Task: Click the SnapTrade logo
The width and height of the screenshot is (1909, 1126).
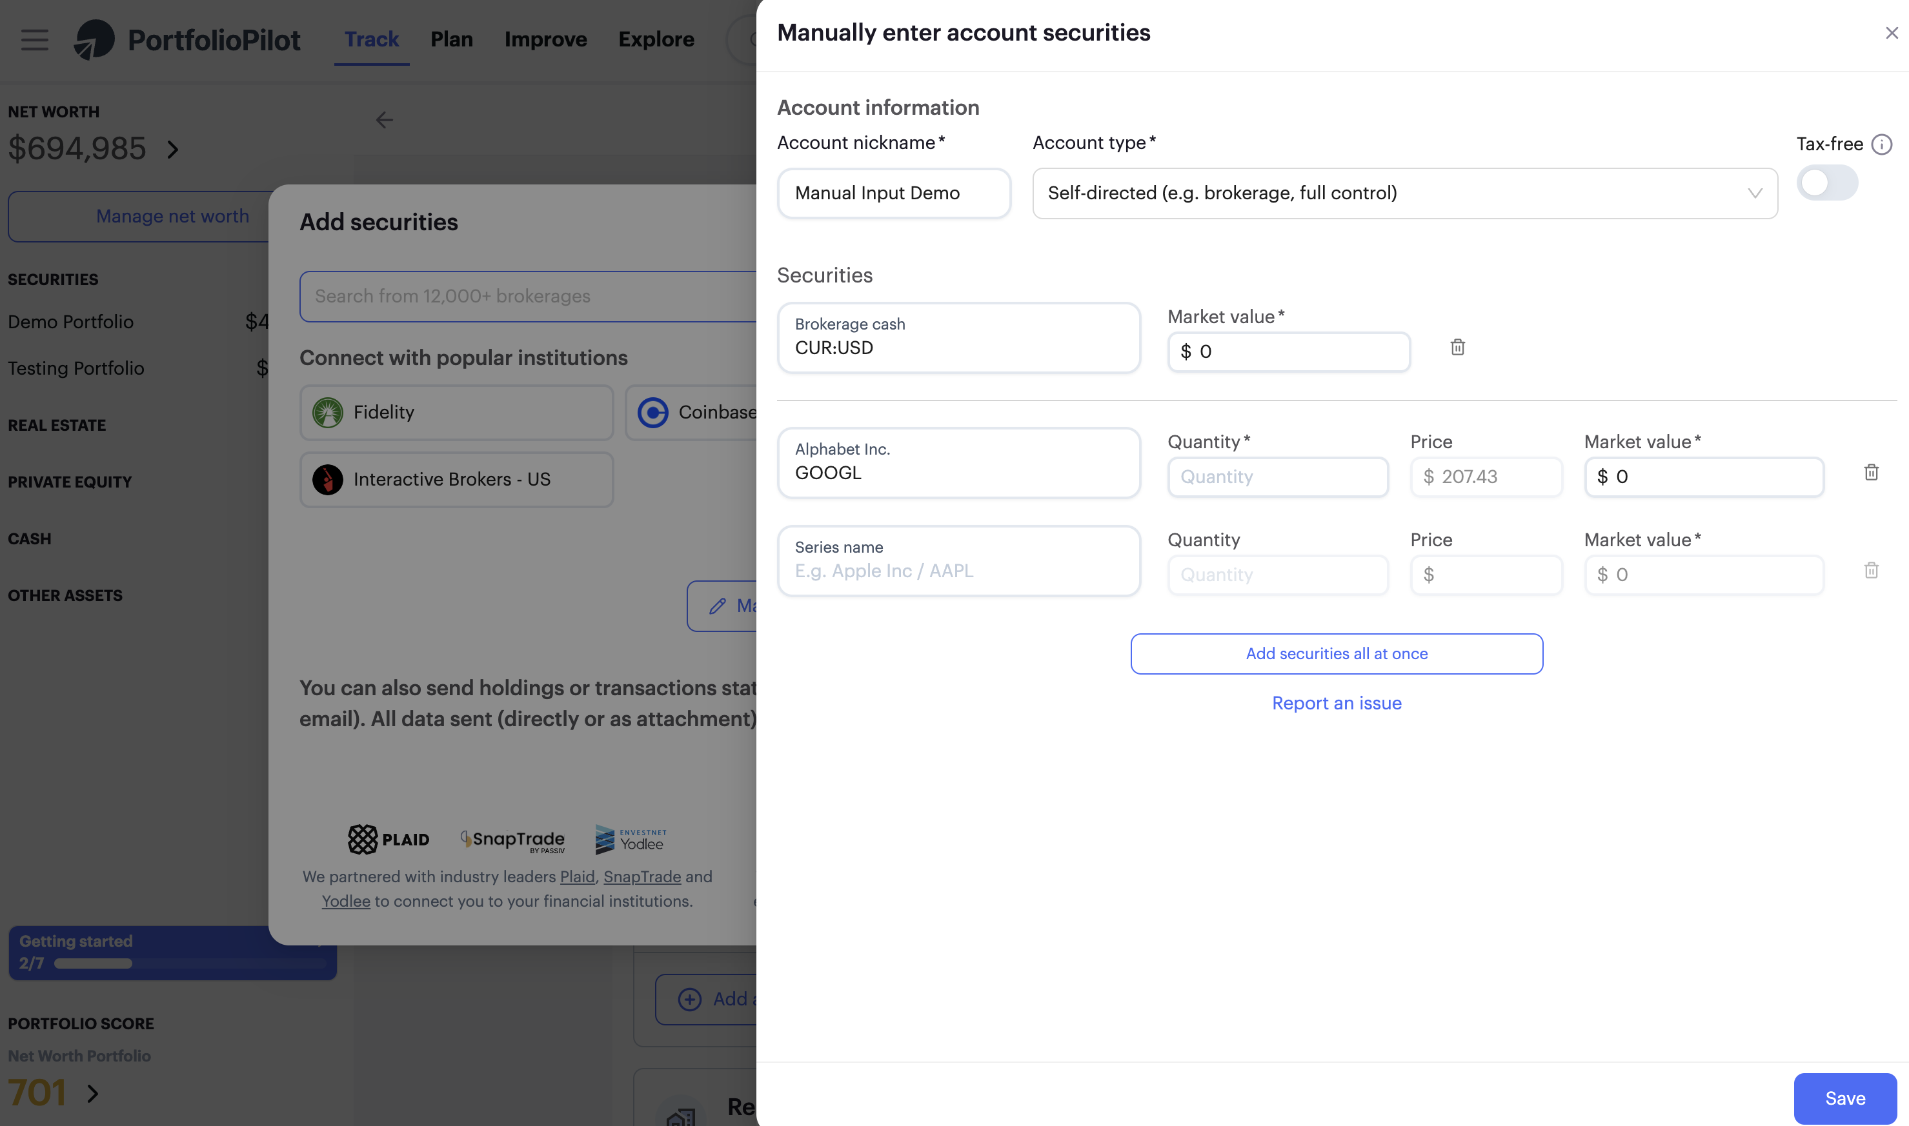Action: tap(512, 840)
